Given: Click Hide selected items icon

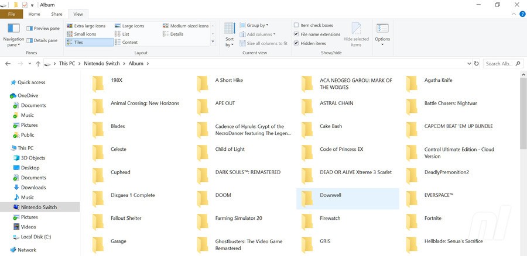Looking at the screenshot, I should coord(356,30).
